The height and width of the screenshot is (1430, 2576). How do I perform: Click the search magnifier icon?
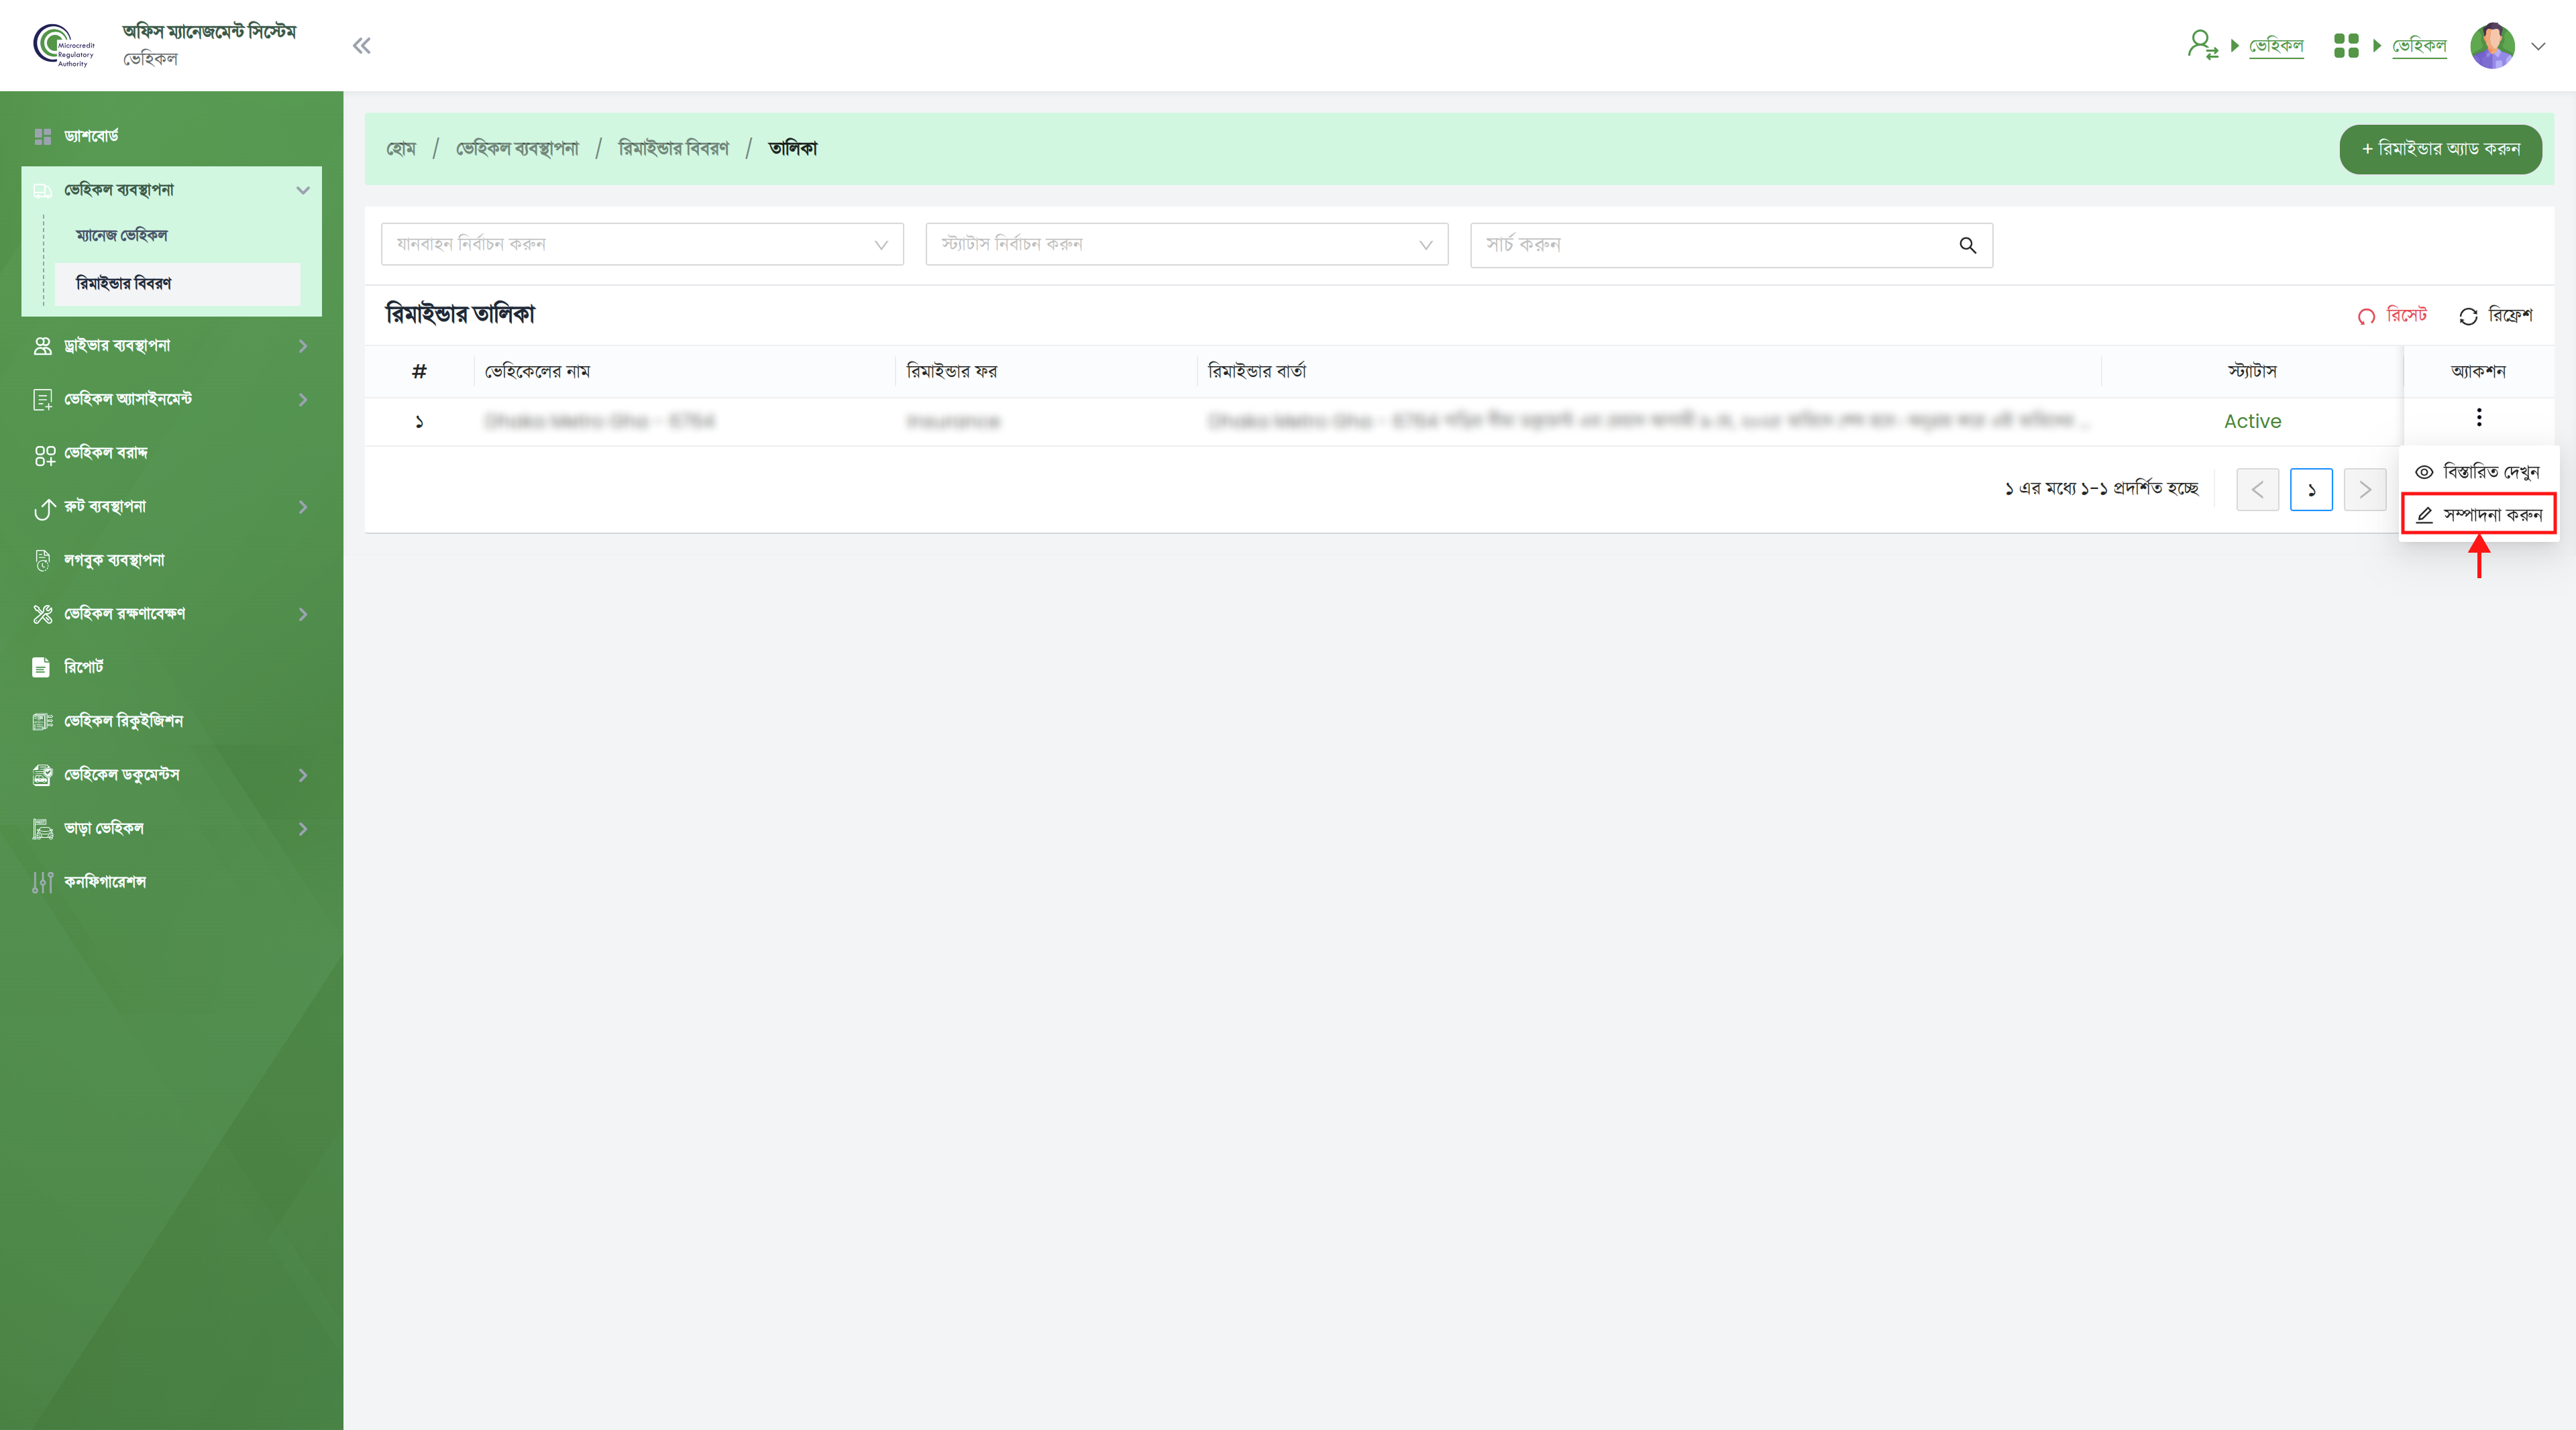[x=1967, y=245]
